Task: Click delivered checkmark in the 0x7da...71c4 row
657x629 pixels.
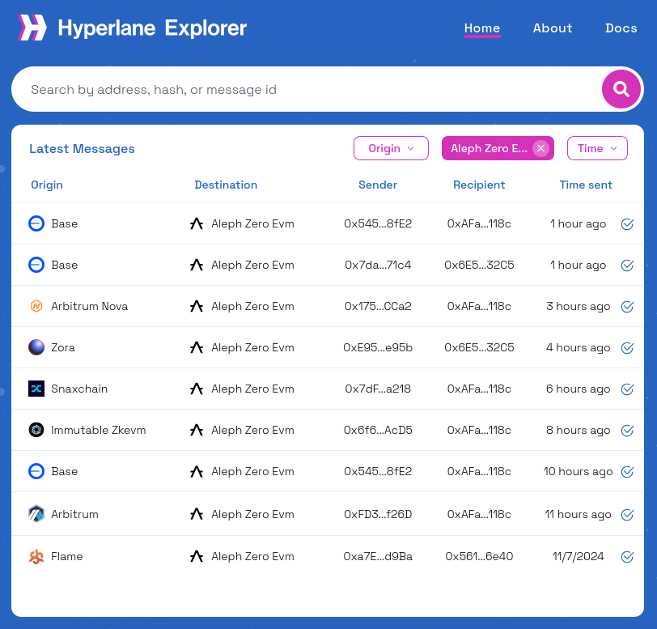Action: [x=627, y=265]
